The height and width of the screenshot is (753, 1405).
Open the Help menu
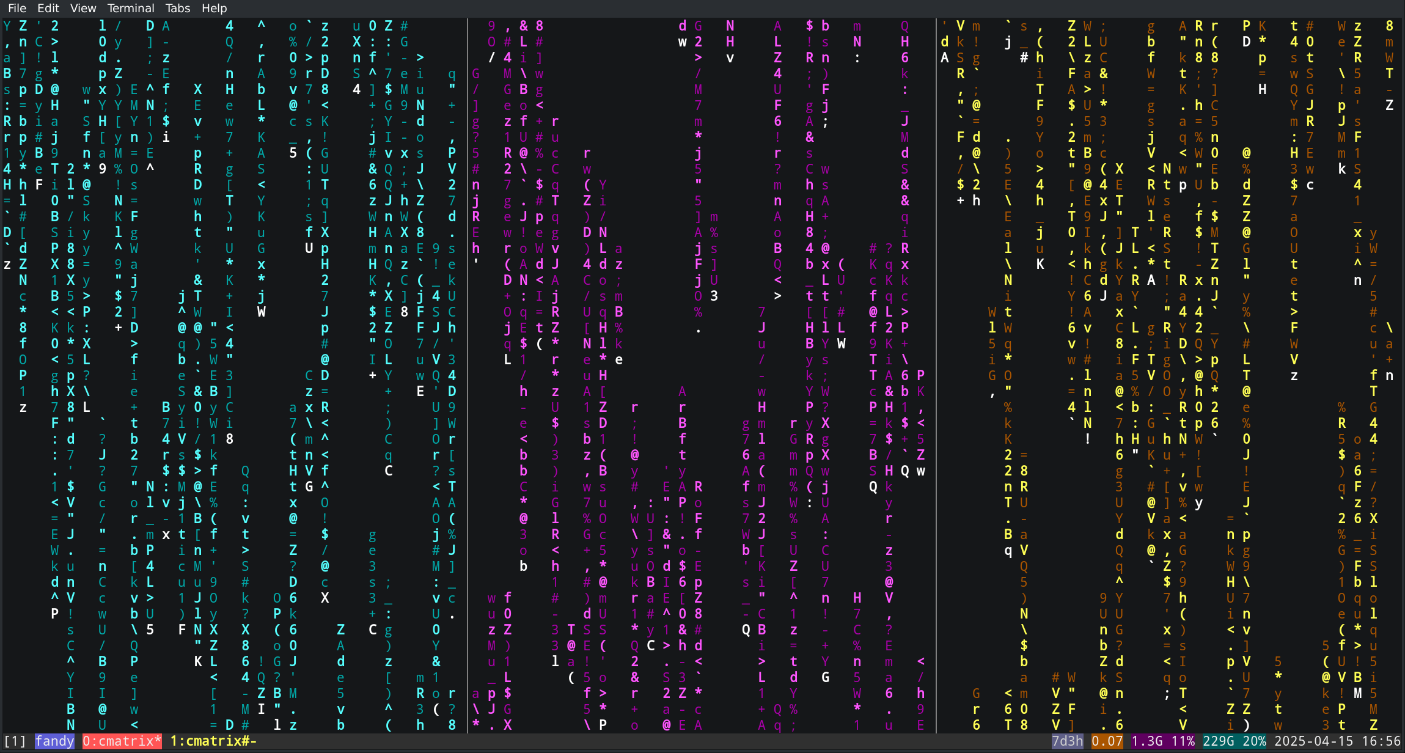tap(215, 8)
